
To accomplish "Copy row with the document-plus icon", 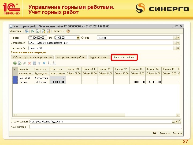I will tap(20, 63).
